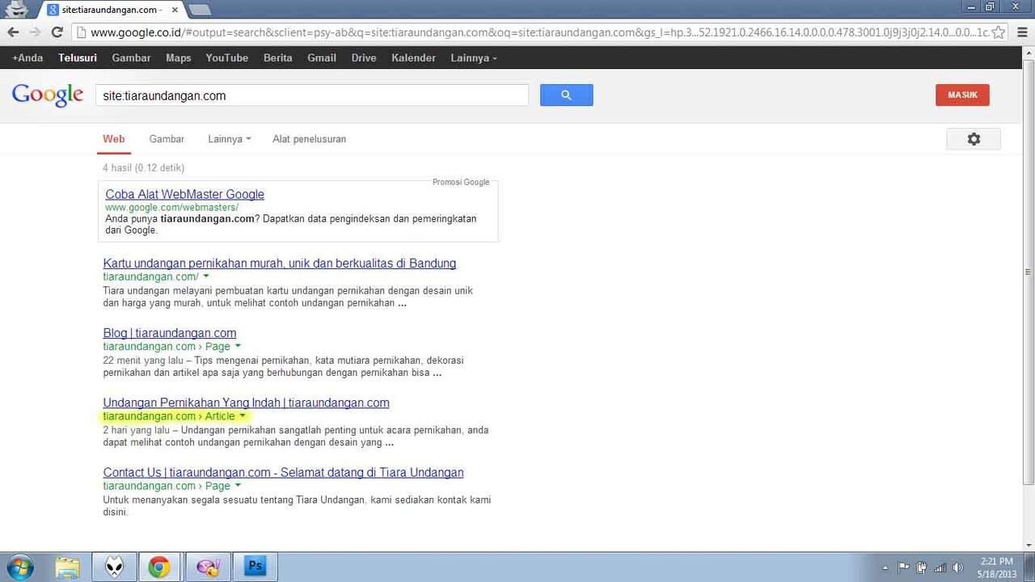Image resolution: width=1035 pixels, height=582 pixels.
Task: Open +Anda in the top bar
Action: coord(27,58)
